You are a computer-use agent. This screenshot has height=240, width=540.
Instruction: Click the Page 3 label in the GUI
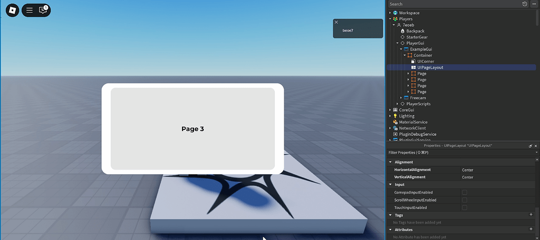pos(193,129)
